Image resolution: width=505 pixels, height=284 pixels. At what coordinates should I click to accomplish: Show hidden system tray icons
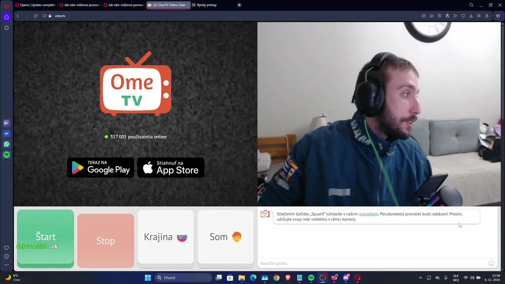[x=420, y=278]
